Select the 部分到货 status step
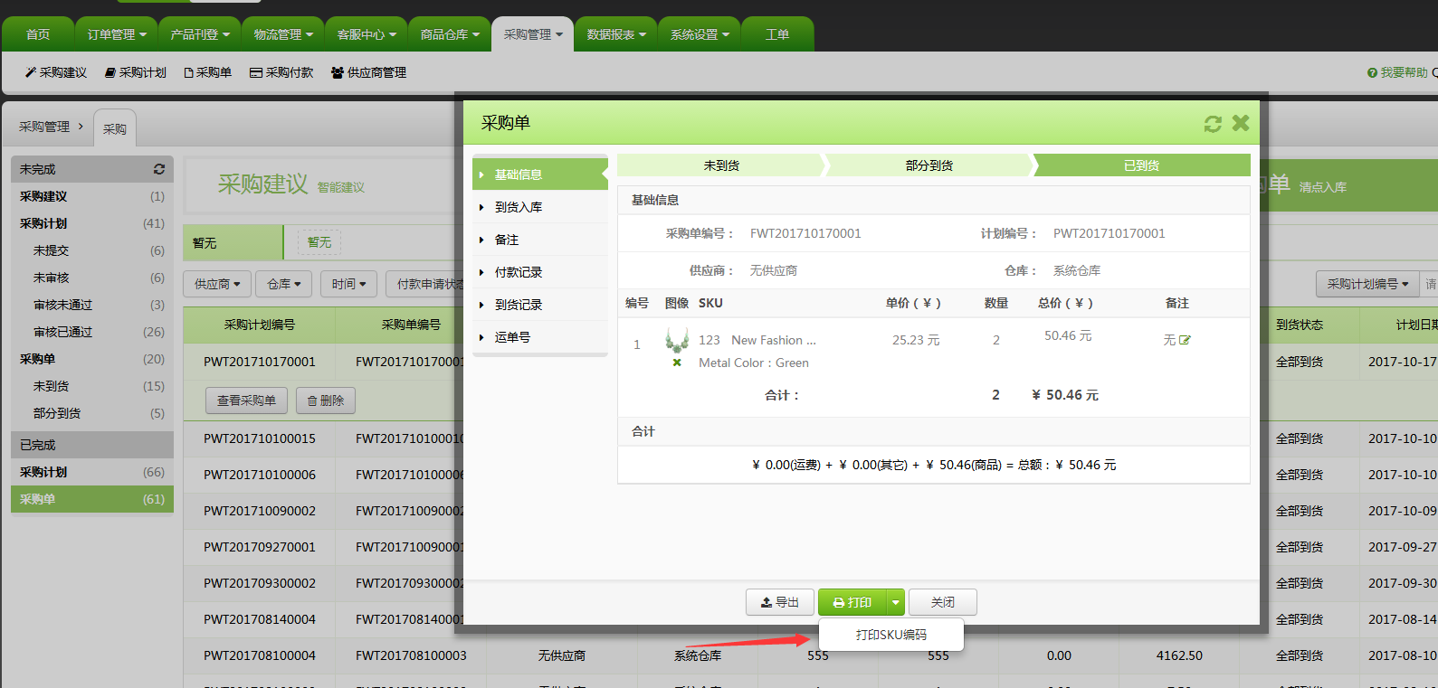This screenshot has height=688, width=1438. point(929,165)
